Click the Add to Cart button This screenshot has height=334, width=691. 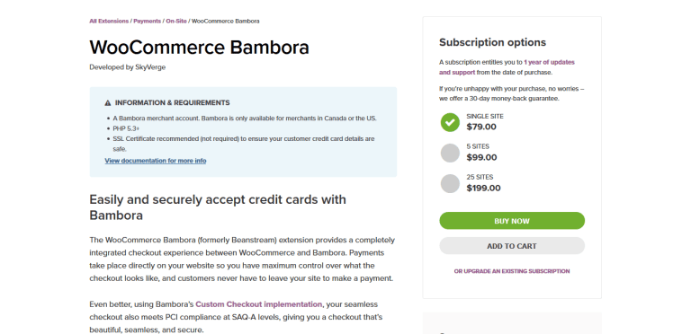tap(512, 246)
